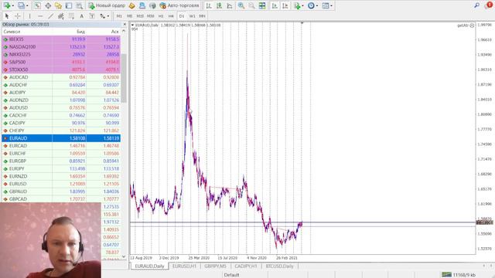The height and width of the screenshot is (278, 495).
Task: Click the Profiles toolbar icon
Action: point(21,5)
